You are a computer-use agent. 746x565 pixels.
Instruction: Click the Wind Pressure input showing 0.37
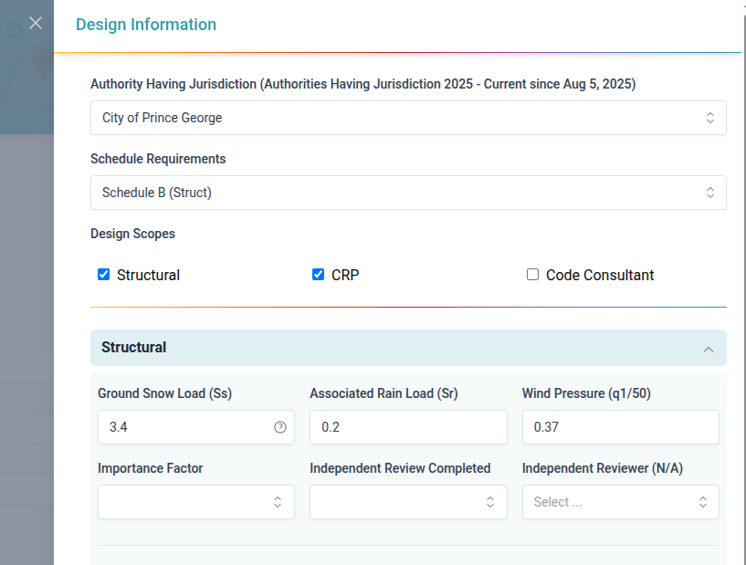point(620,427)
